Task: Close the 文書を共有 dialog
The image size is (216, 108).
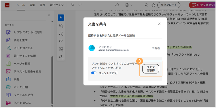Action: tap(159, 24)
